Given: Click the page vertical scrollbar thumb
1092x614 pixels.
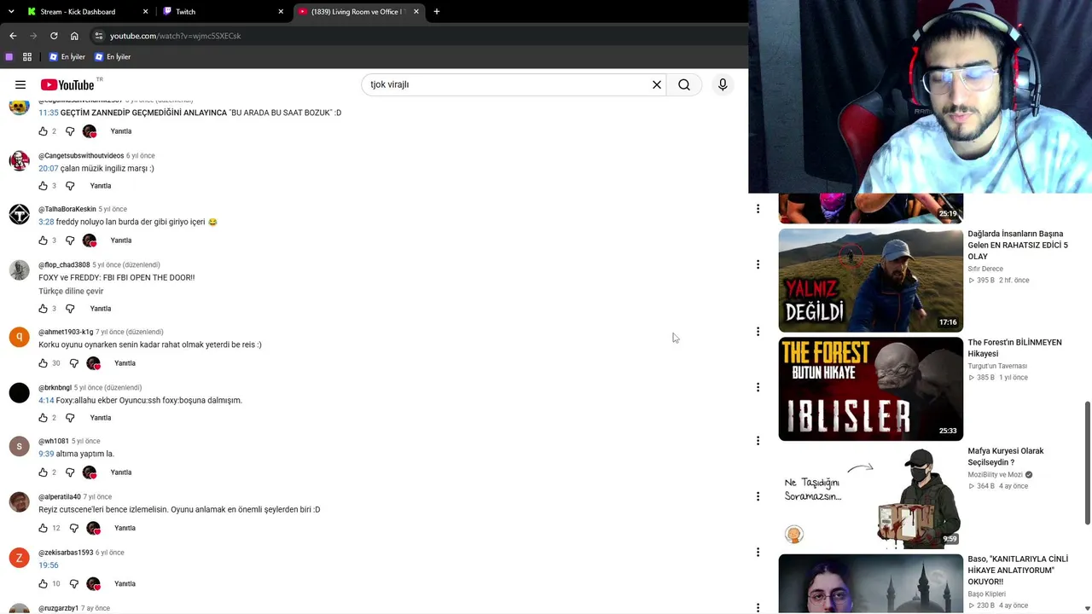Looking at the screenshot, I should coord(1087,463).
